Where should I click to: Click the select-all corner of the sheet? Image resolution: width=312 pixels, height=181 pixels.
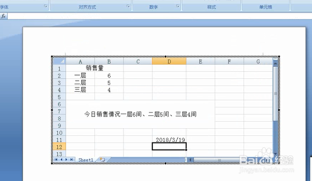(59, 61)
